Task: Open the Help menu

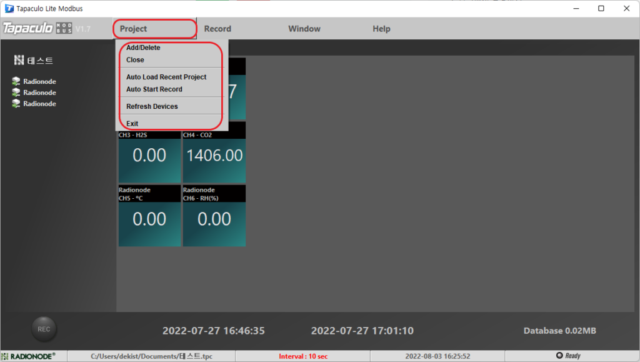Action: tap(381, 29)
